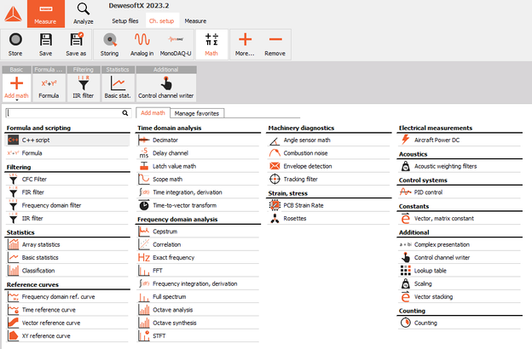
Task: Add Counting math item
Action: pyautogui.click(x=460, y=323)
